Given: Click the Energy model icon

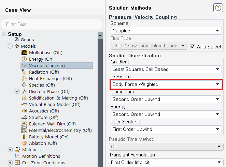Looking at the screenshot, I should (x=24, y=59).
